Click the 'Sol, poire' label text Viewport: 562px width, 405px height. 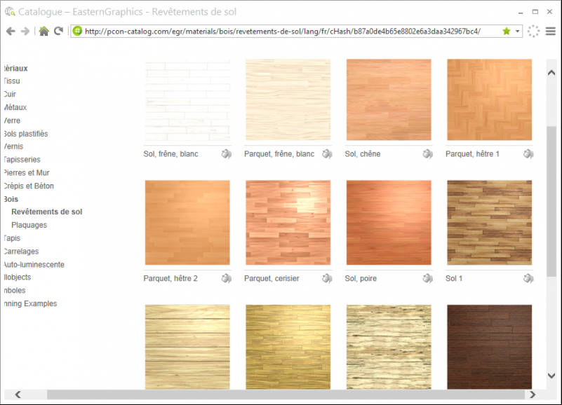pyautogui.click(x=361, y=278)
